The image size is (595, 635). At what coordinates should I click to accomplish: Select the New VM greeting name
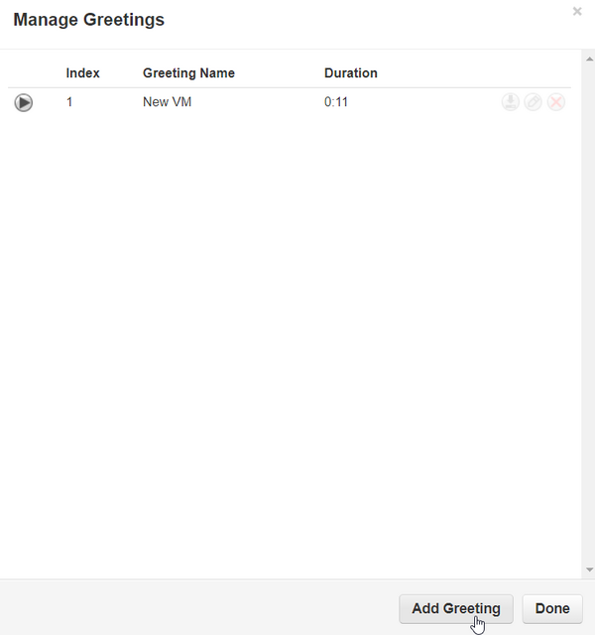coord(167,102)
